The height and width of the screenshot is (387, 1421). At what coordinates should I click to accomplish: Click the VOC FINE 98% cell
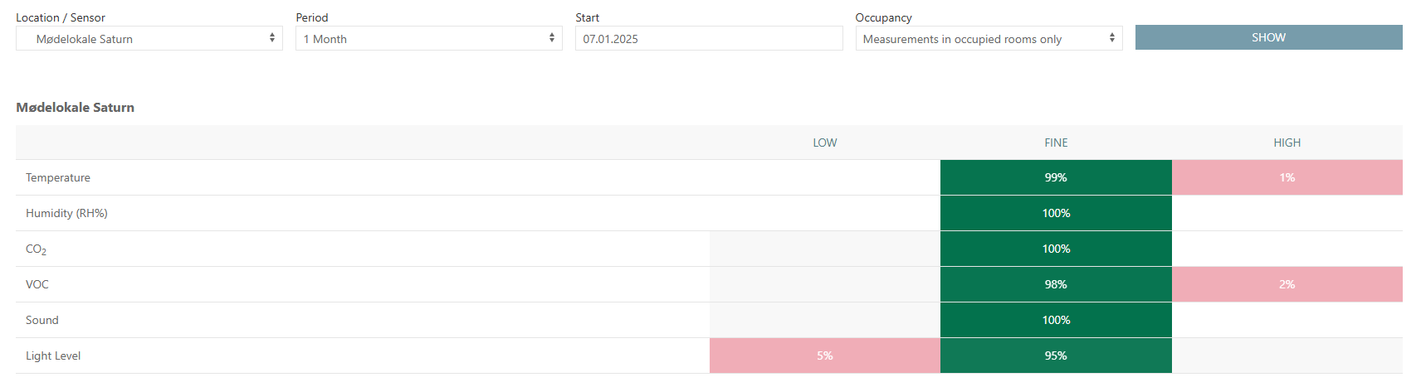tap(1056, 284)
